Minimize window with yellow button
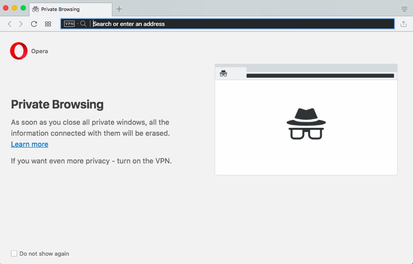Viewport: 413px width, 264px height. pos(14,8)
